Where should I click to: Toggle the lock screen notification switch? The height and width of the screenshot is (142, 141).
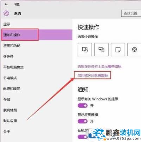(82, 137)
